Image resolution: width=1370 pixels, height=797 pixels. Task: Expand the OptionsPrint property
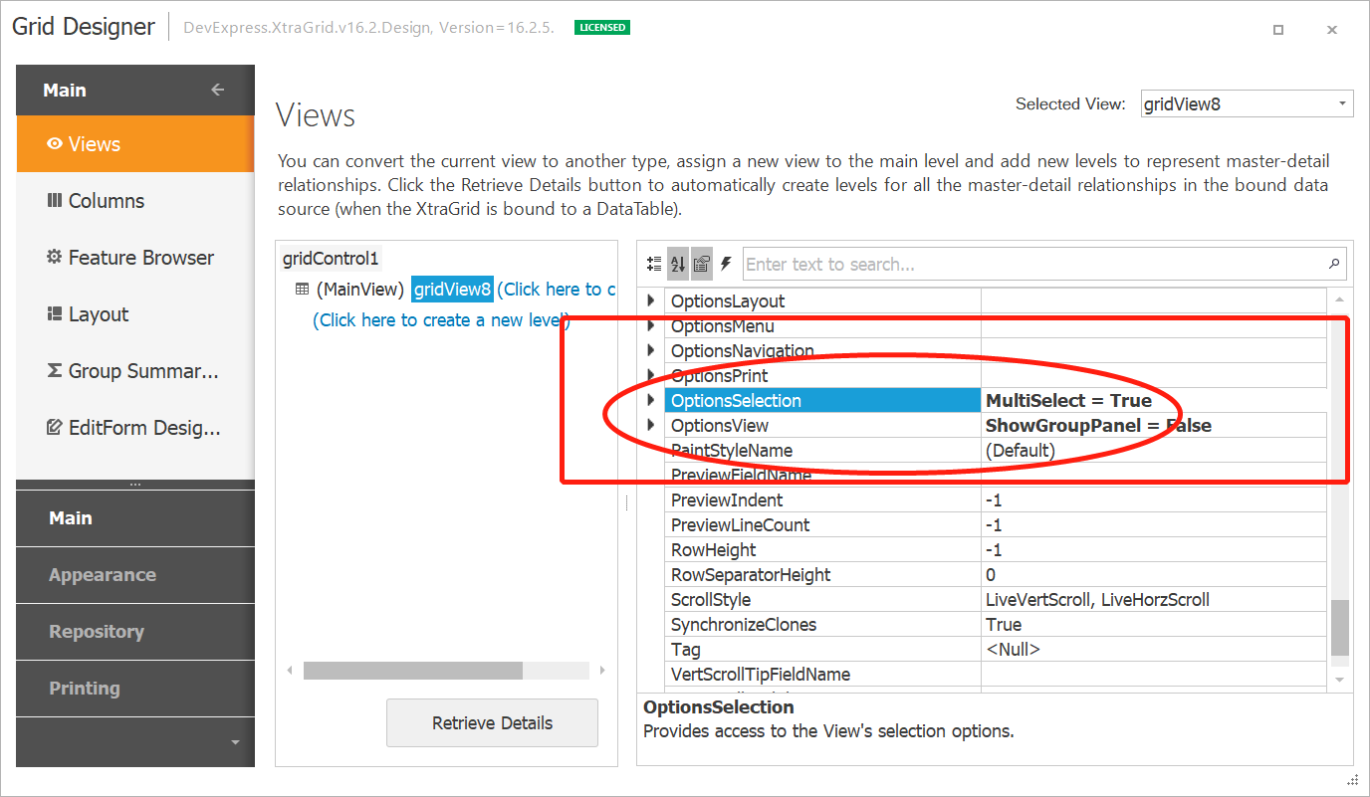[652, 375]
